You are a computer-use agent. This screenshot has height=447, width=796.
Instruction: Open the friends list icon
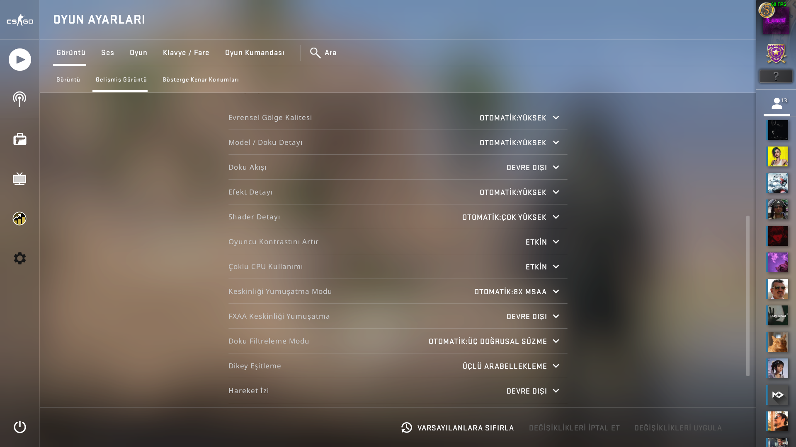(777, 103)
